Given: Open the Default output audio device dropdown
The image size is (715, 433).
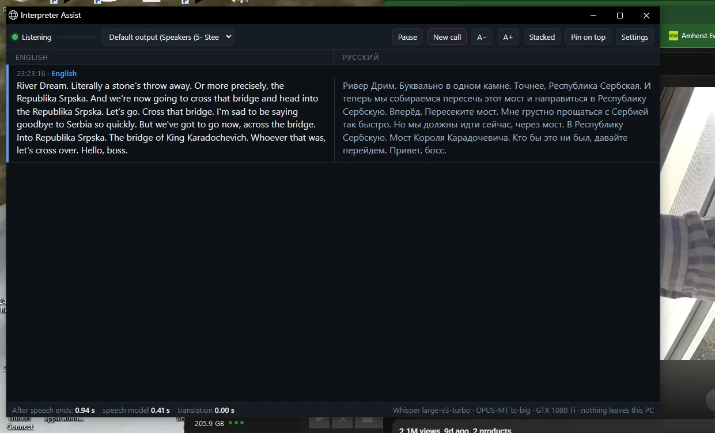Looking at the screenshot, I should tap(168, 37).
